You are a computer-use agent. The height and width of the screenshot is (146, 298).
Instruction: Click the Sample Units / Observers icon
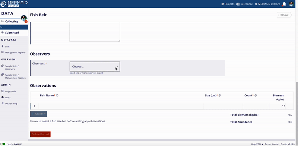click(3, 66)
